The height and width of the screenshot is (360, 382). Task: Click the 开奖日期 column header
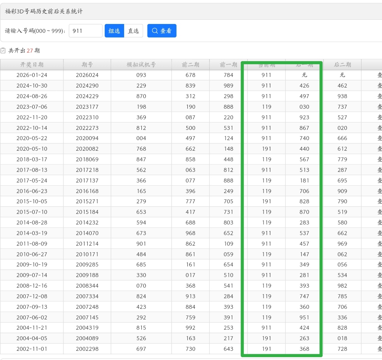pyautogui.click(x=32, y=65)
